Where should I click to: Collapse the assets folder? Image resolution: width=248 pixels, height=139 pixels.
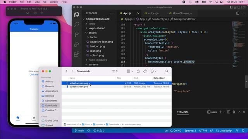click(x=93, y=33)
